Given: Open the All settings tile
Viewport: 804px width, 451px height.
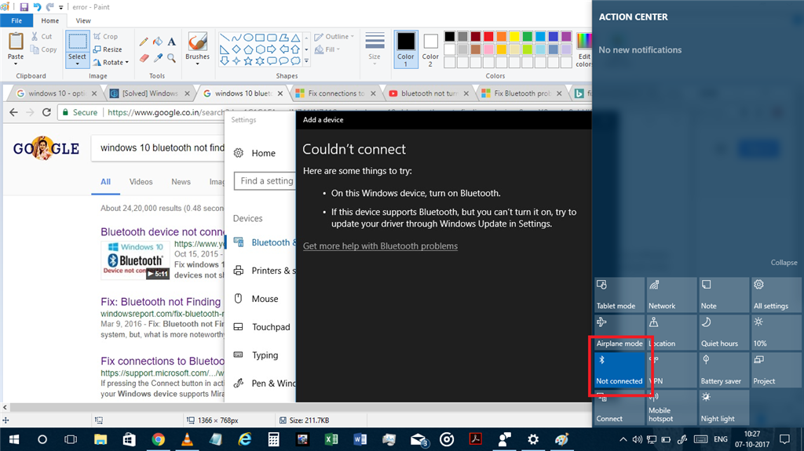Looking at the screenshot, I should [776, 295].
